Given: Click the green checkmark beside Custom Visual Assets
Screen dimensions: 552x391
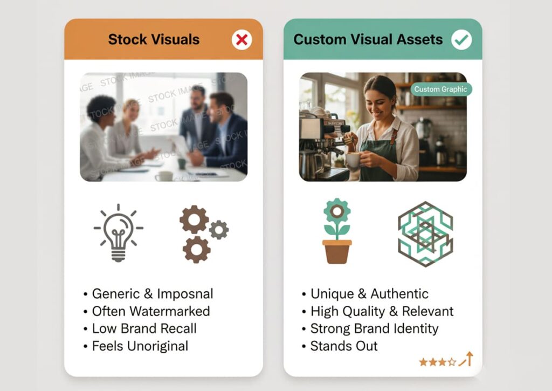Looking at the screenshot, I should click(461, 39).
